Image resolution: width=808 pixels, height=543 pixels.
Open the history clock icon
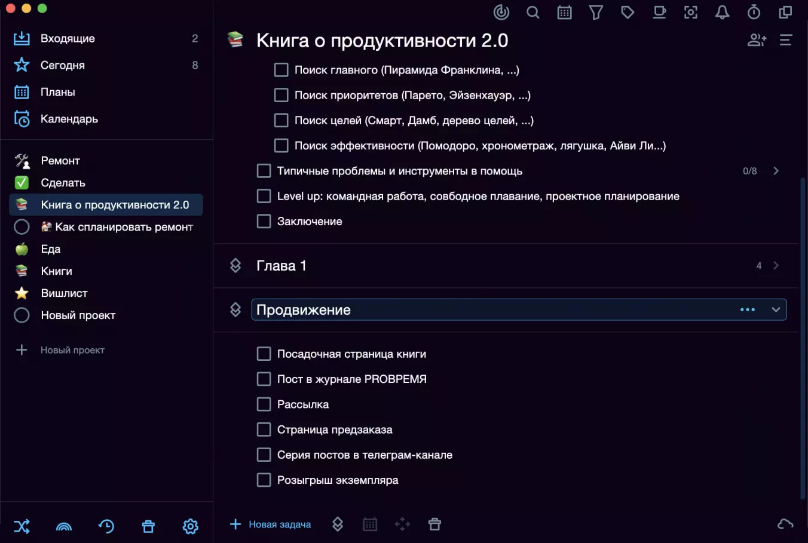click(106, 526)
